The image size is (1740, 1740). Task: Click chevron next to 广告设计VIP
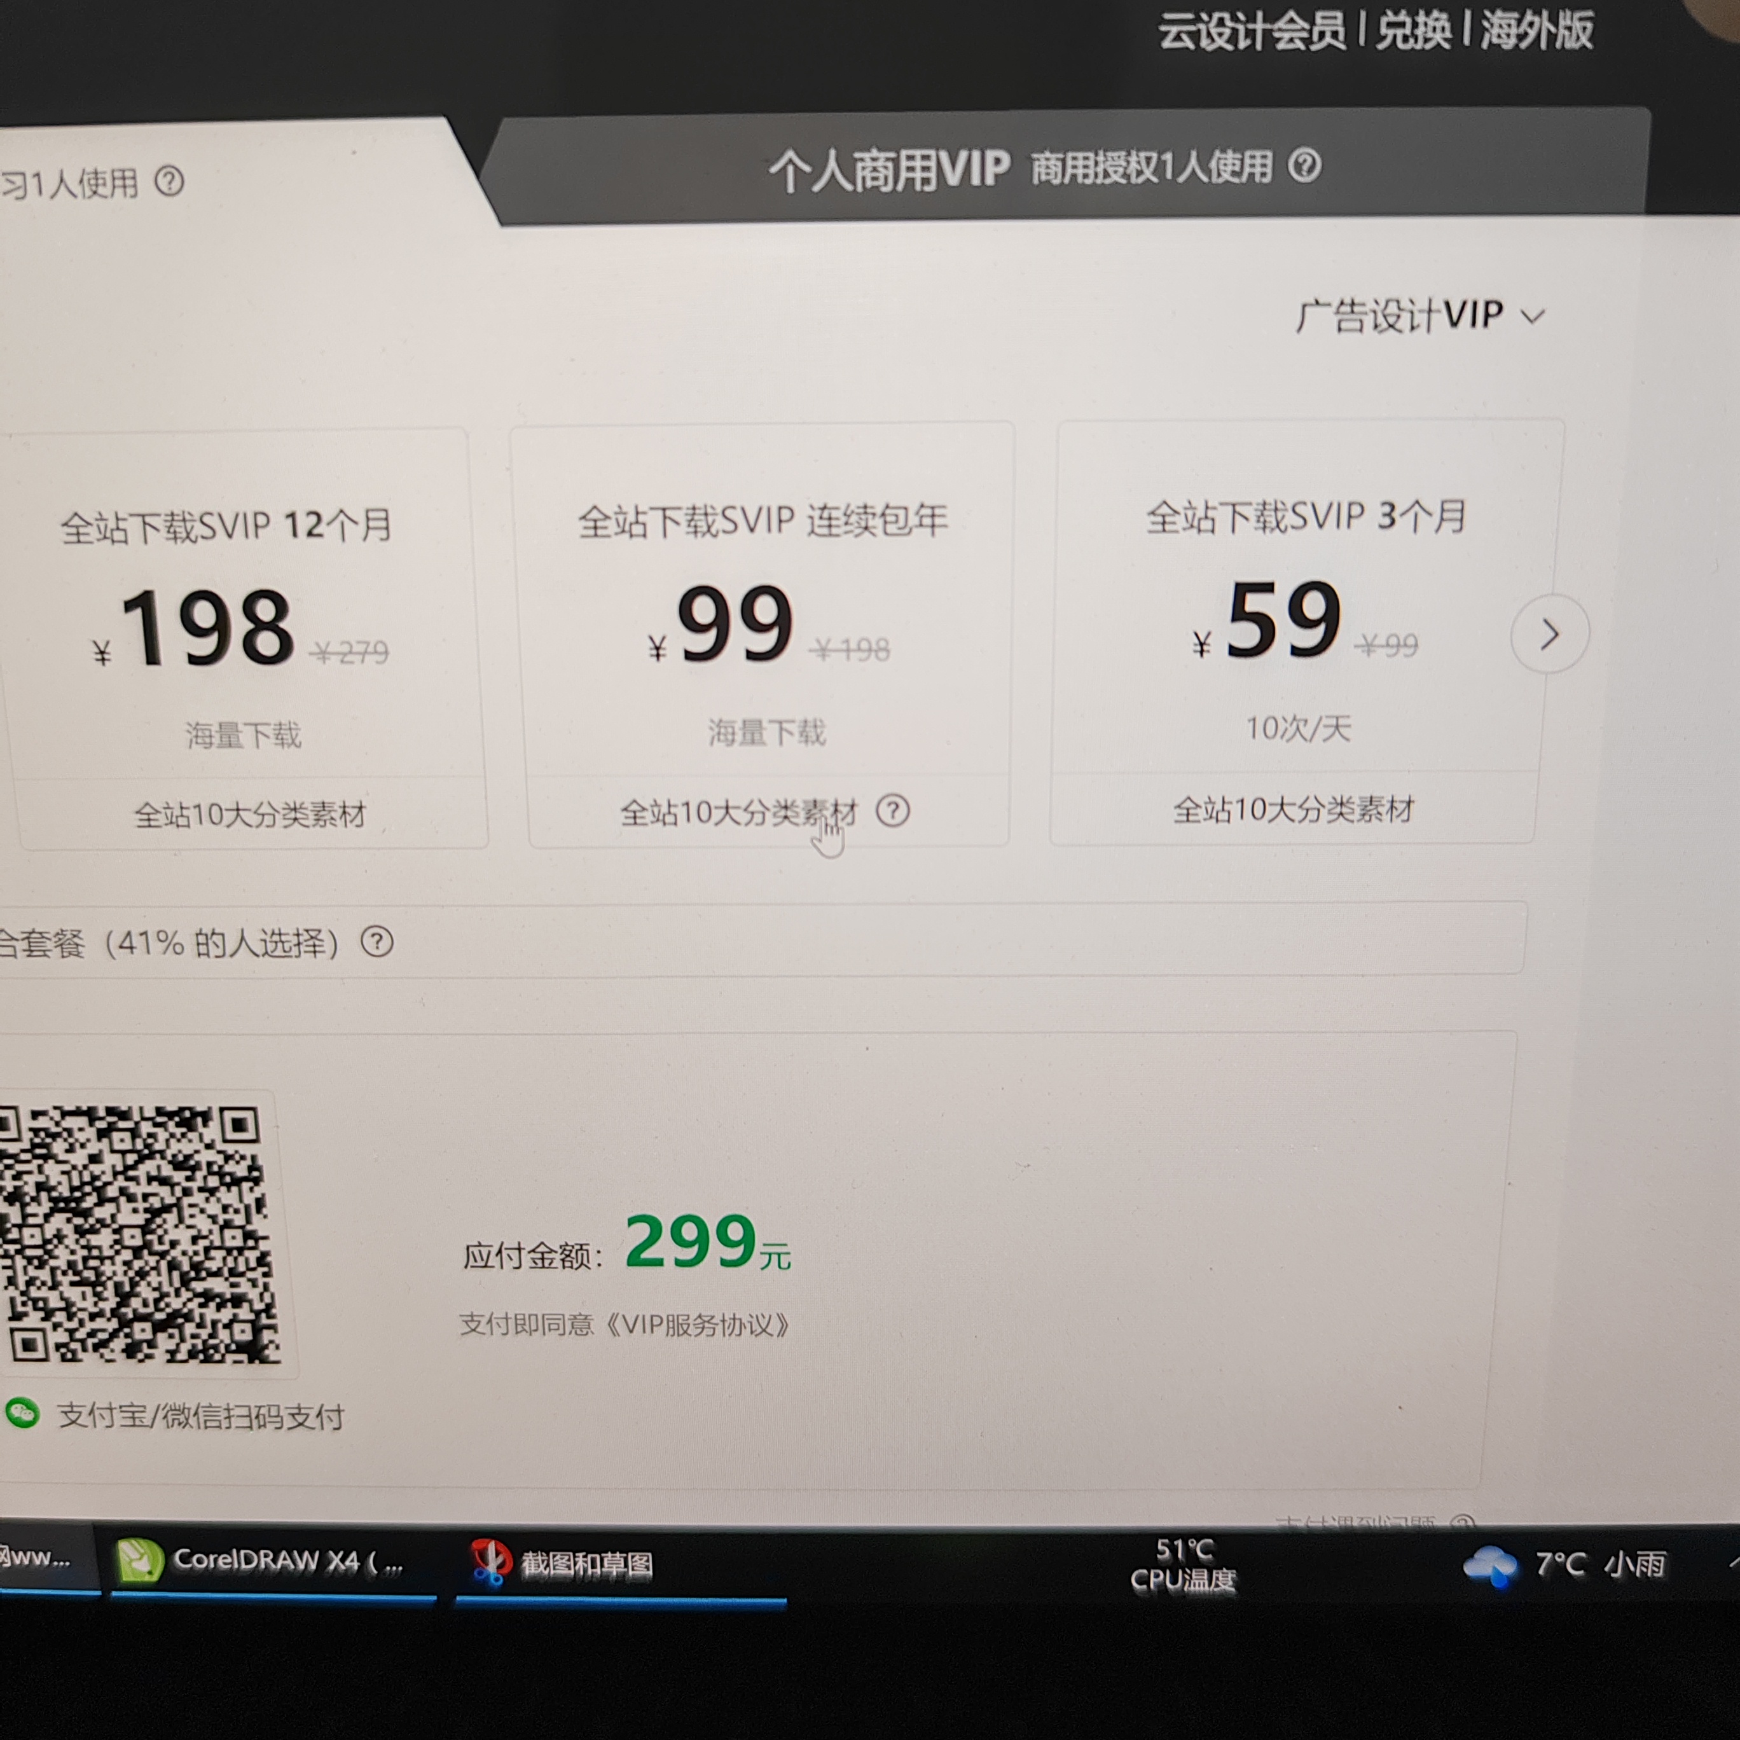pyautogui.click(x=1532, y=317)
